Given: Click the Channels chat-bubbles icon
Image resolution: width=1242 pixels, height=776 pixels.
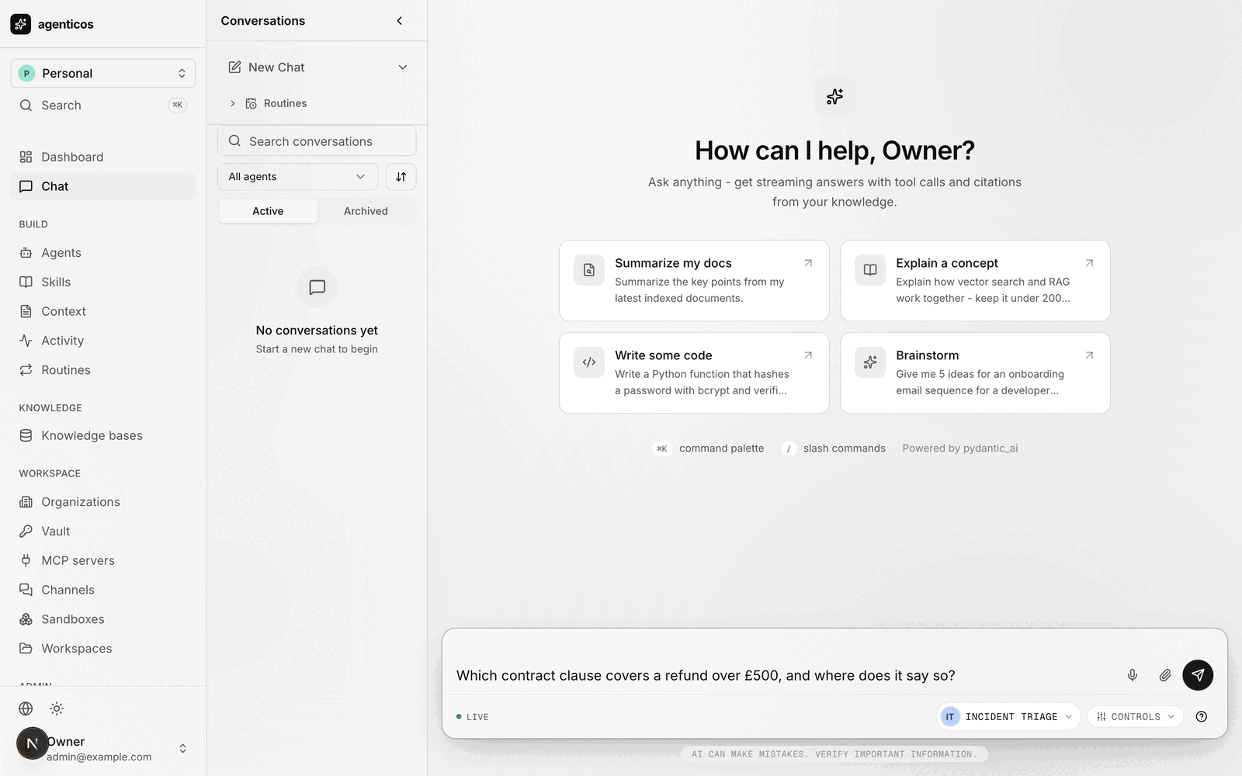Looking at the screenshot, I should pyautogui.click(x=26, y=590).
